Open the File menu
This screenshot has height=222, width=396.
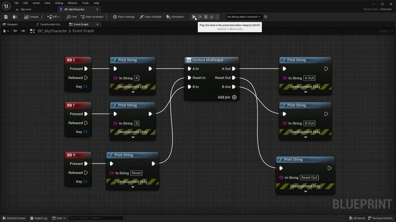(17, 3)
